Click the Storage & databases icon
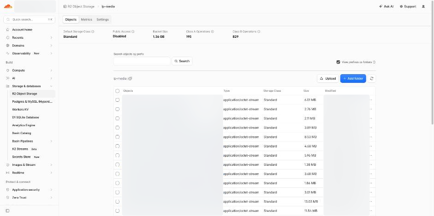Screen dimensions: 434x216 point(7,86)
